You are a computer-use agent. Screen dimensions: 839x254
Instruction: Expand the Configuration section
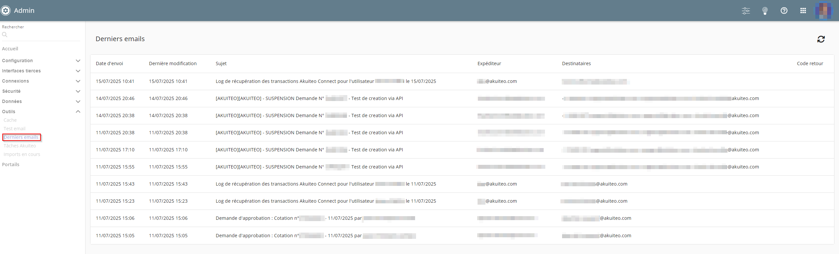coord(78,61)
